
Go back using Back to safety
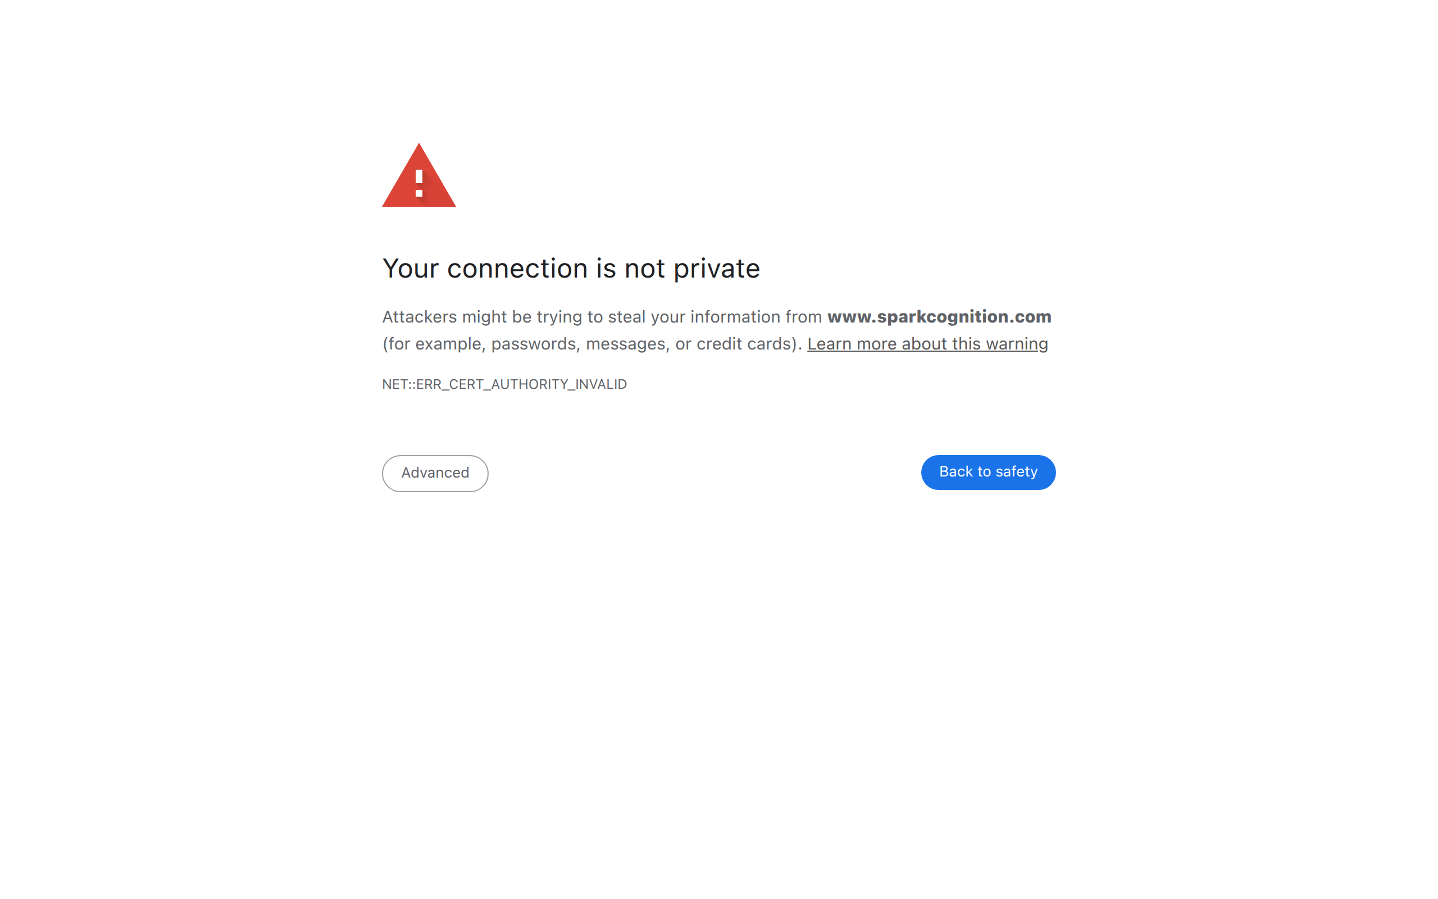[988, 472]
